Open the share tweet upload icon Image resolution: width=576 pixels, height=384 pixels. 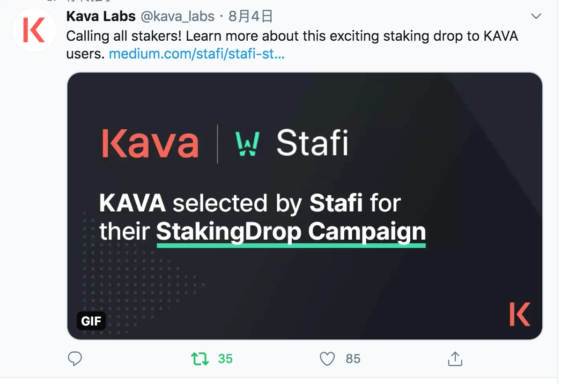click(x=455, y=359)
